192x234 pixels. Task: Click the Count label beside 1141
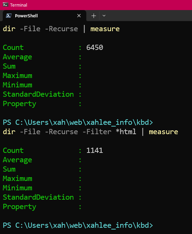pyautogui.click(x=13, y=150)
